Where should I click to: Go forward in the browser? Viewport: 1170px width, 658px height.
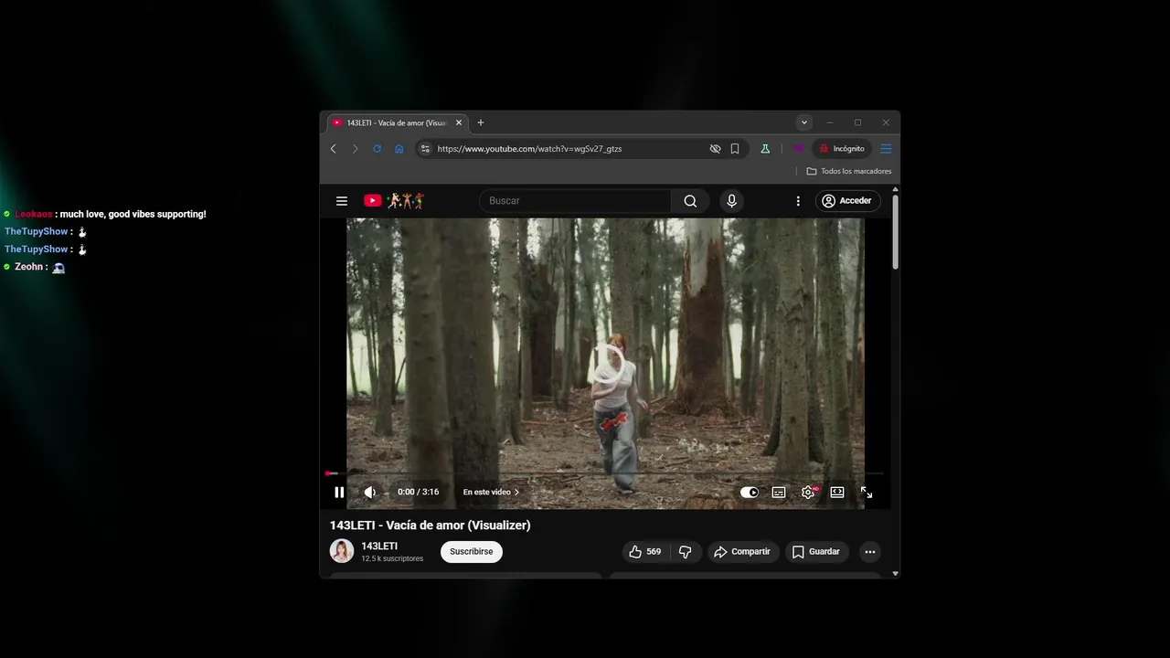coord(356,149)
